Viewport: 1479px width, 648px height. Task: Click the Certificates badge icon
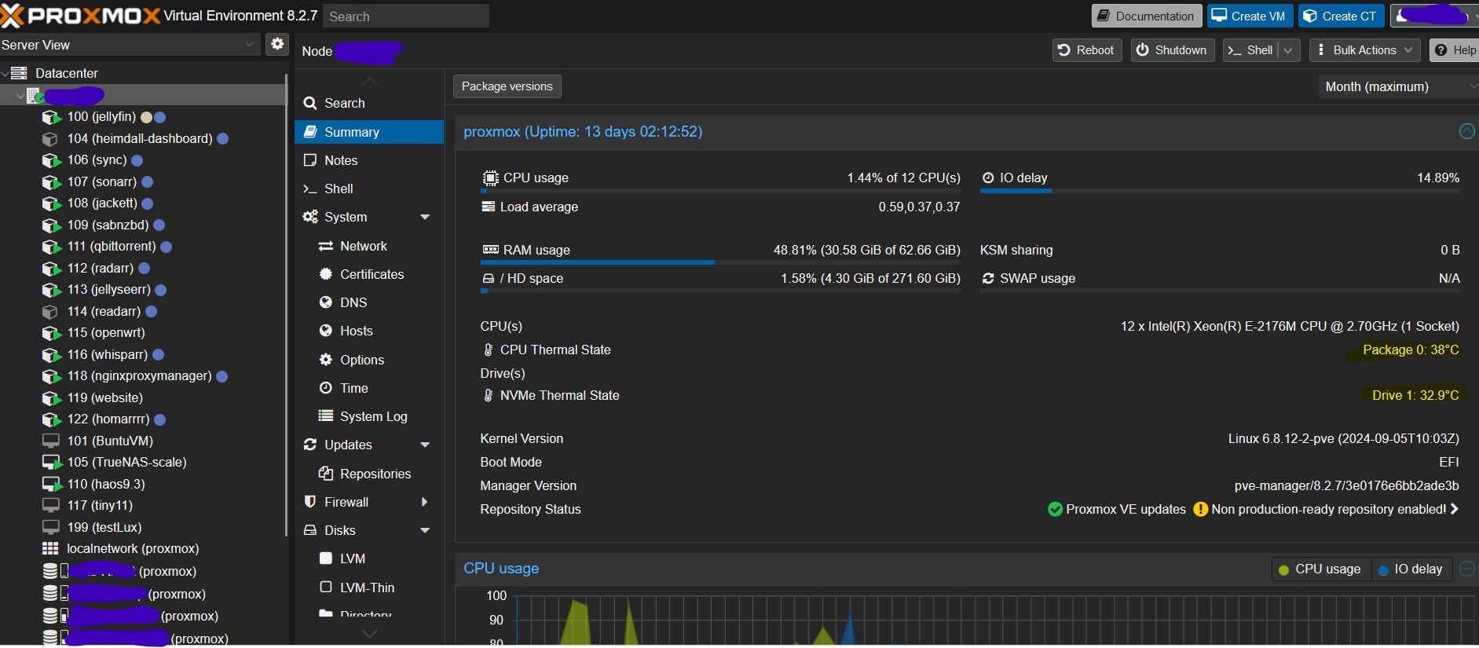[326, 274]
